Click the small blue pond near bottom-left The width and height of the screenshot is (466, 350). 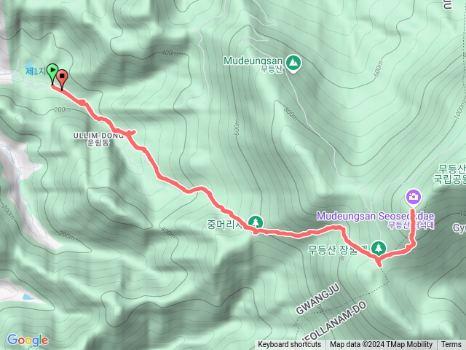28,297
